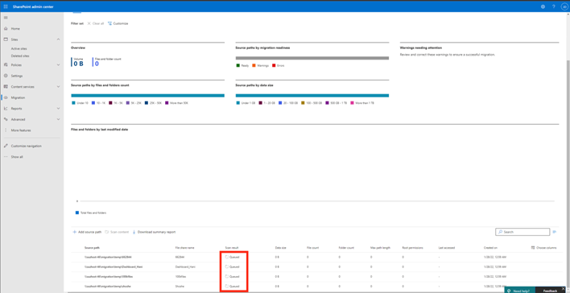Click the Content services icon
Viewport: 570px width, 293px height.
[x=6, y=86]
